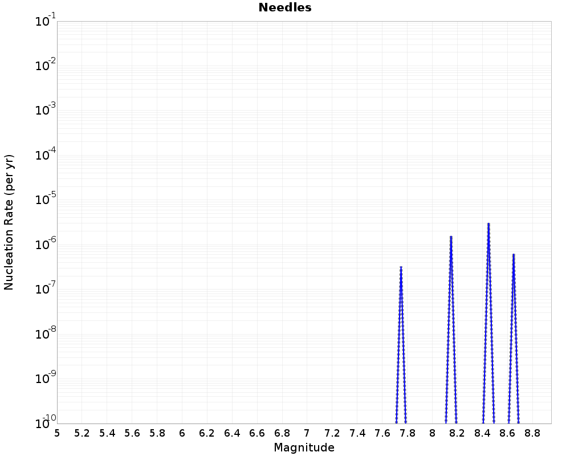
Task: Click the x-axis tick label "5.4"
Action: click(x=107, y=433)
